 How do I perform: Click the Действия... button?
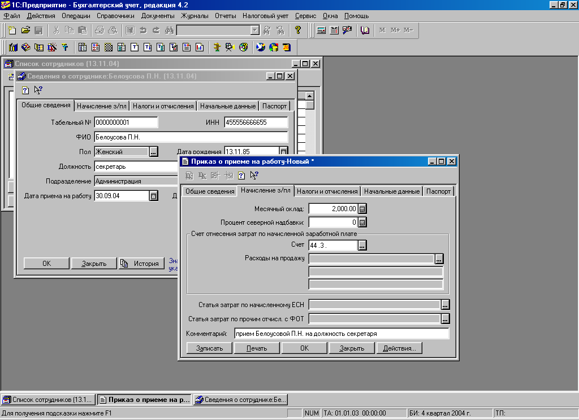pos(399,348)
